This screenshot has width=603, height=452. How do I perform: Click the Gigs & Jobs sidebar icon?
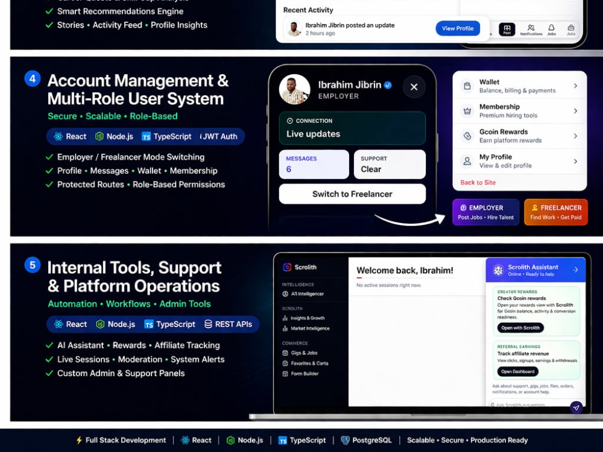click(285, 353)
